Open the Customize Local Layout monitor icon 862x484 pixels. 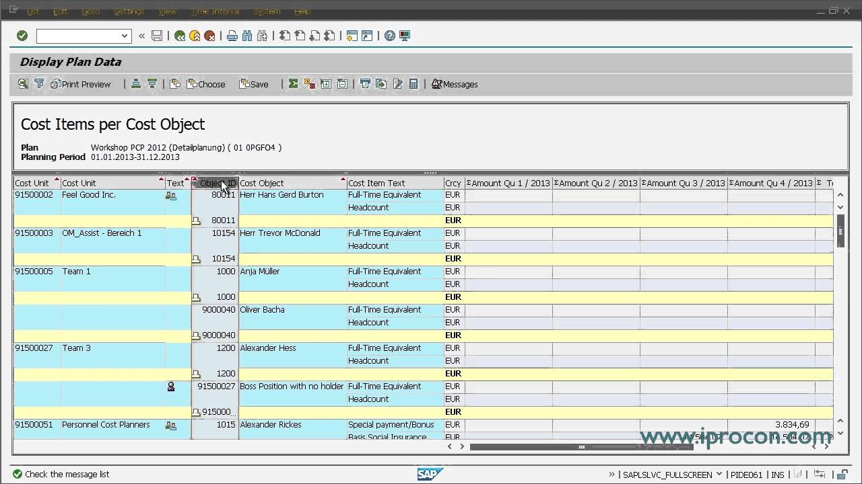click(405, 36)
